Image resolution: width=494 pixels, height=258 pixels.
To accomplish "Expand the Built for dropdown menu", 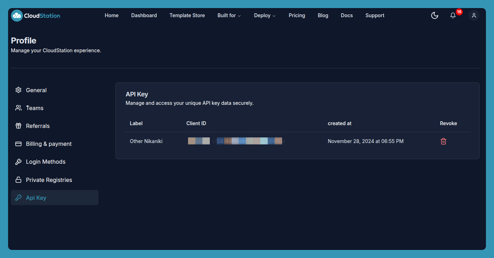I will pyautogui.click(x=229, y=15).
